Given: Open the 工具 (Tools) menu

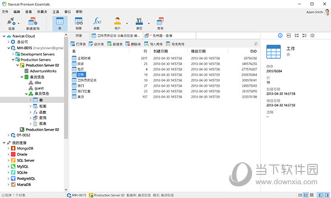Looking at the screenshot, I should (x=56, y=12).
